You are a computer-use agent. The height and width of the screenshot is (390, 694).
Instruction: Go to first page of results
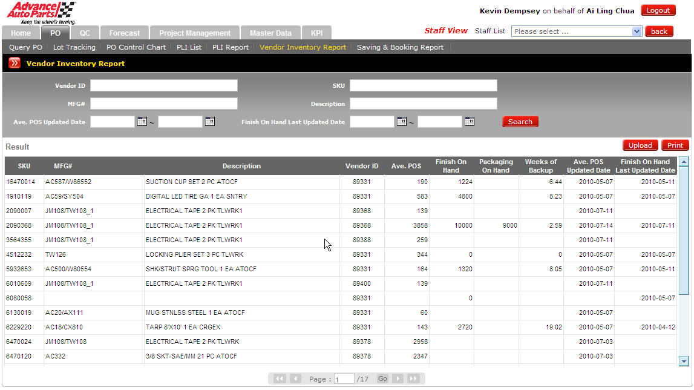(280, 378)
